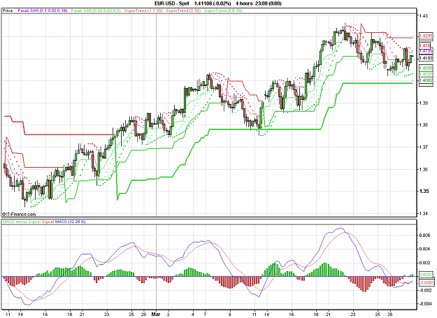Screen dimensions: 437x318
Task: Click the purple Parab SAR (0.1 0.02 0.19) legend label
Action: pos(43,10)
